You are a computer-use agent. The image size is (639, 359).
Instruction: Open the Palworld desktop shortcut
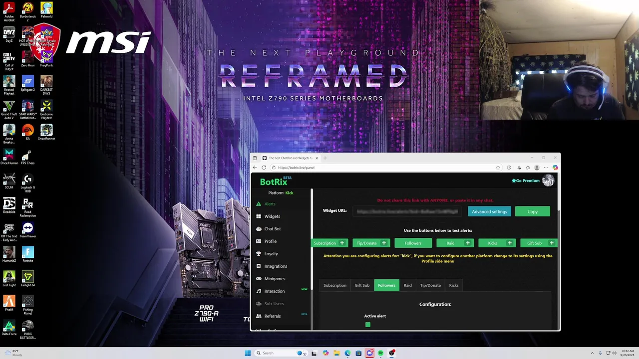(46, 10)
